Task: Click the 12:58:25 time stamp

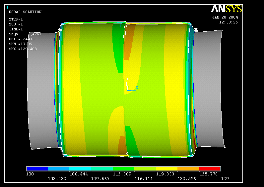Action: point(229,22)
